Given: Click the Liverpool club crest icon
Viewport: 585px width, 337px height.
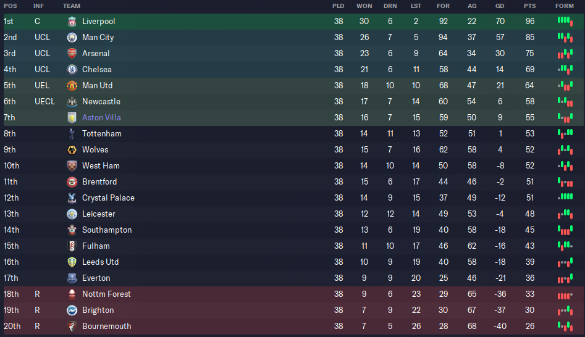Looking at the screenshot, I should pos(72,22).
